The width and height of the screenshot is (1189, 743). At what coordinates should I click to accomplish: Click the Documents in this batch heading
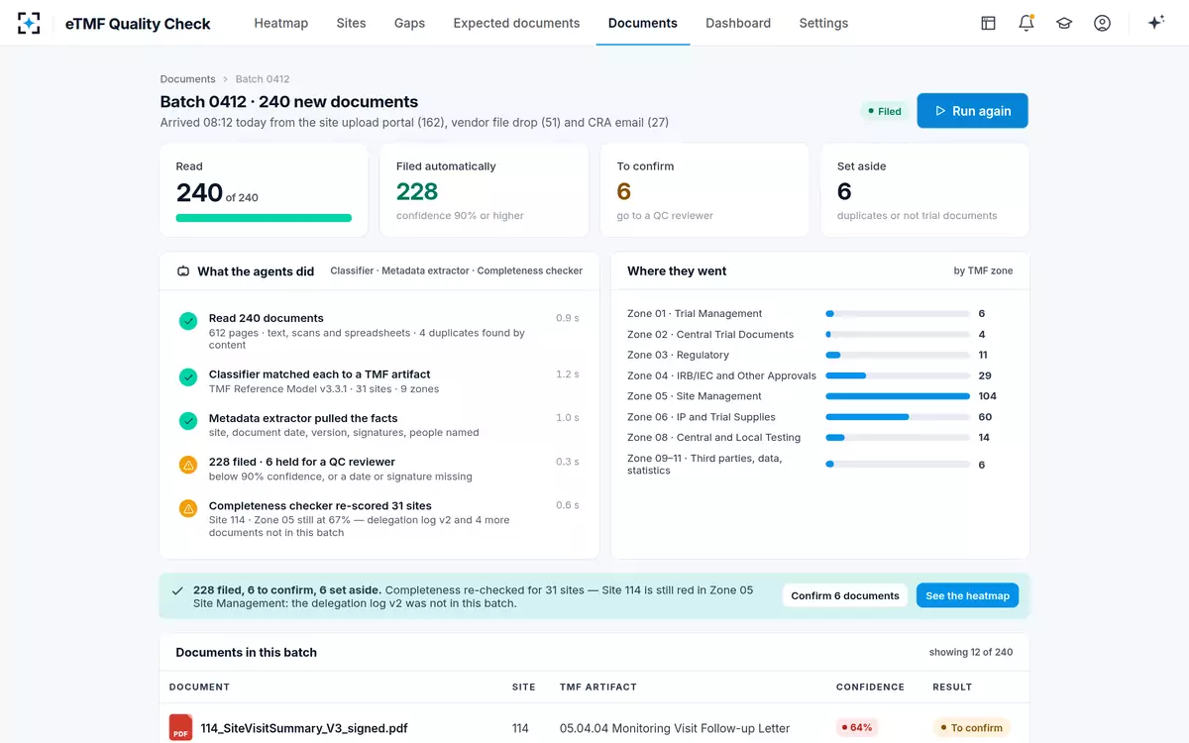pos(246,652)
